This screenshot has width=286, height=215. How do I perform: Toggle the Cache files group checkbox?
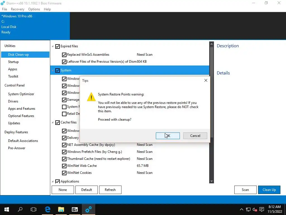(58, 123)
